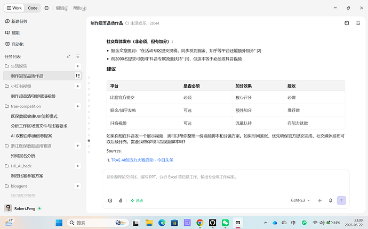Open the 医保数据健康UBI创新模式 task
This screenshot has width=368, height=229.
click(x=34, y=116)
